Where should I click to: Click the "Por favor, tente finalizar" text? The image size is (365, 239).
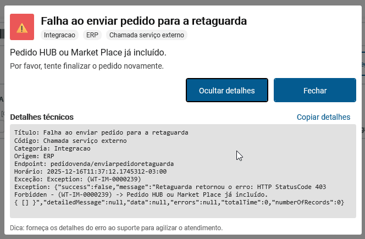(x=87, y=66)
